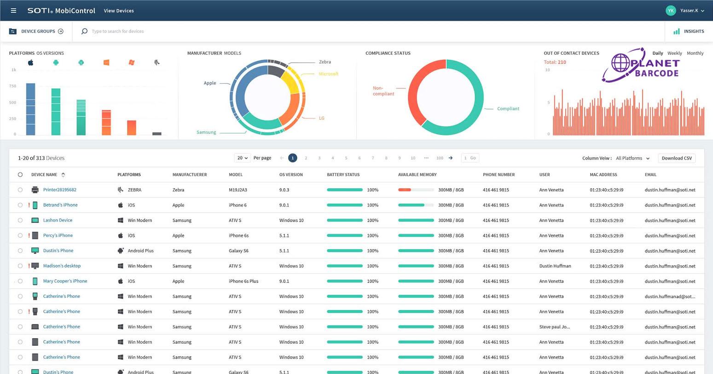Select the Zebra platform icon above the chart
This screenshot has height=374, width=713.
point(157,63)
